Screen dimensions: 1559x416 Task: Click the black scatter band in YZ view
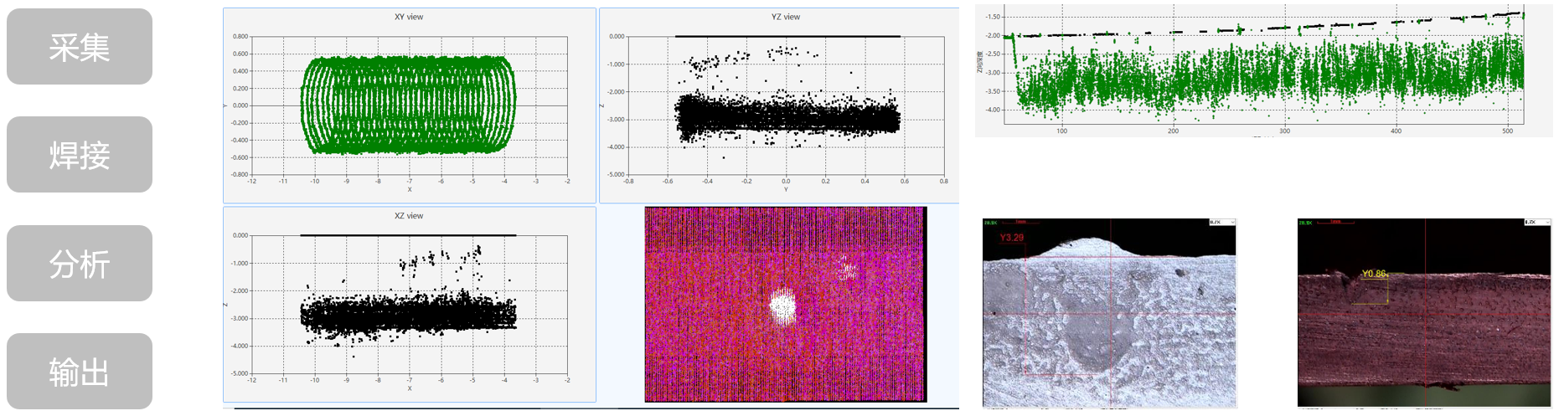click(787, 117)
